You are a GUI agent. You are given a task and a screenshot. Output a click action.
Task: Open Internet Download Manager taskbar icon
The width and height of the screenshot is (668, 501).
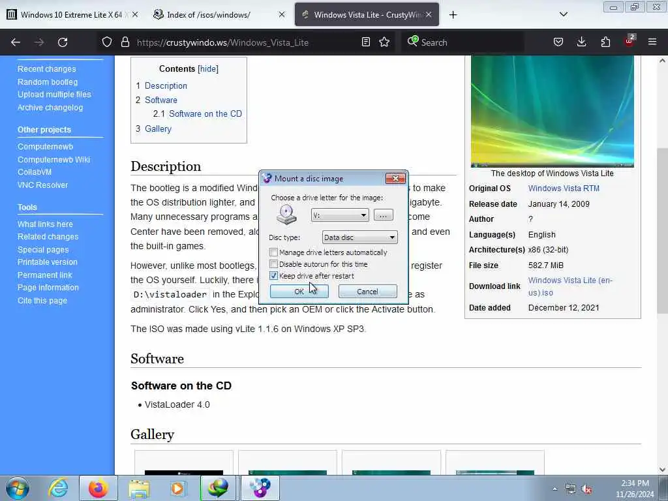tap(218, 488)
